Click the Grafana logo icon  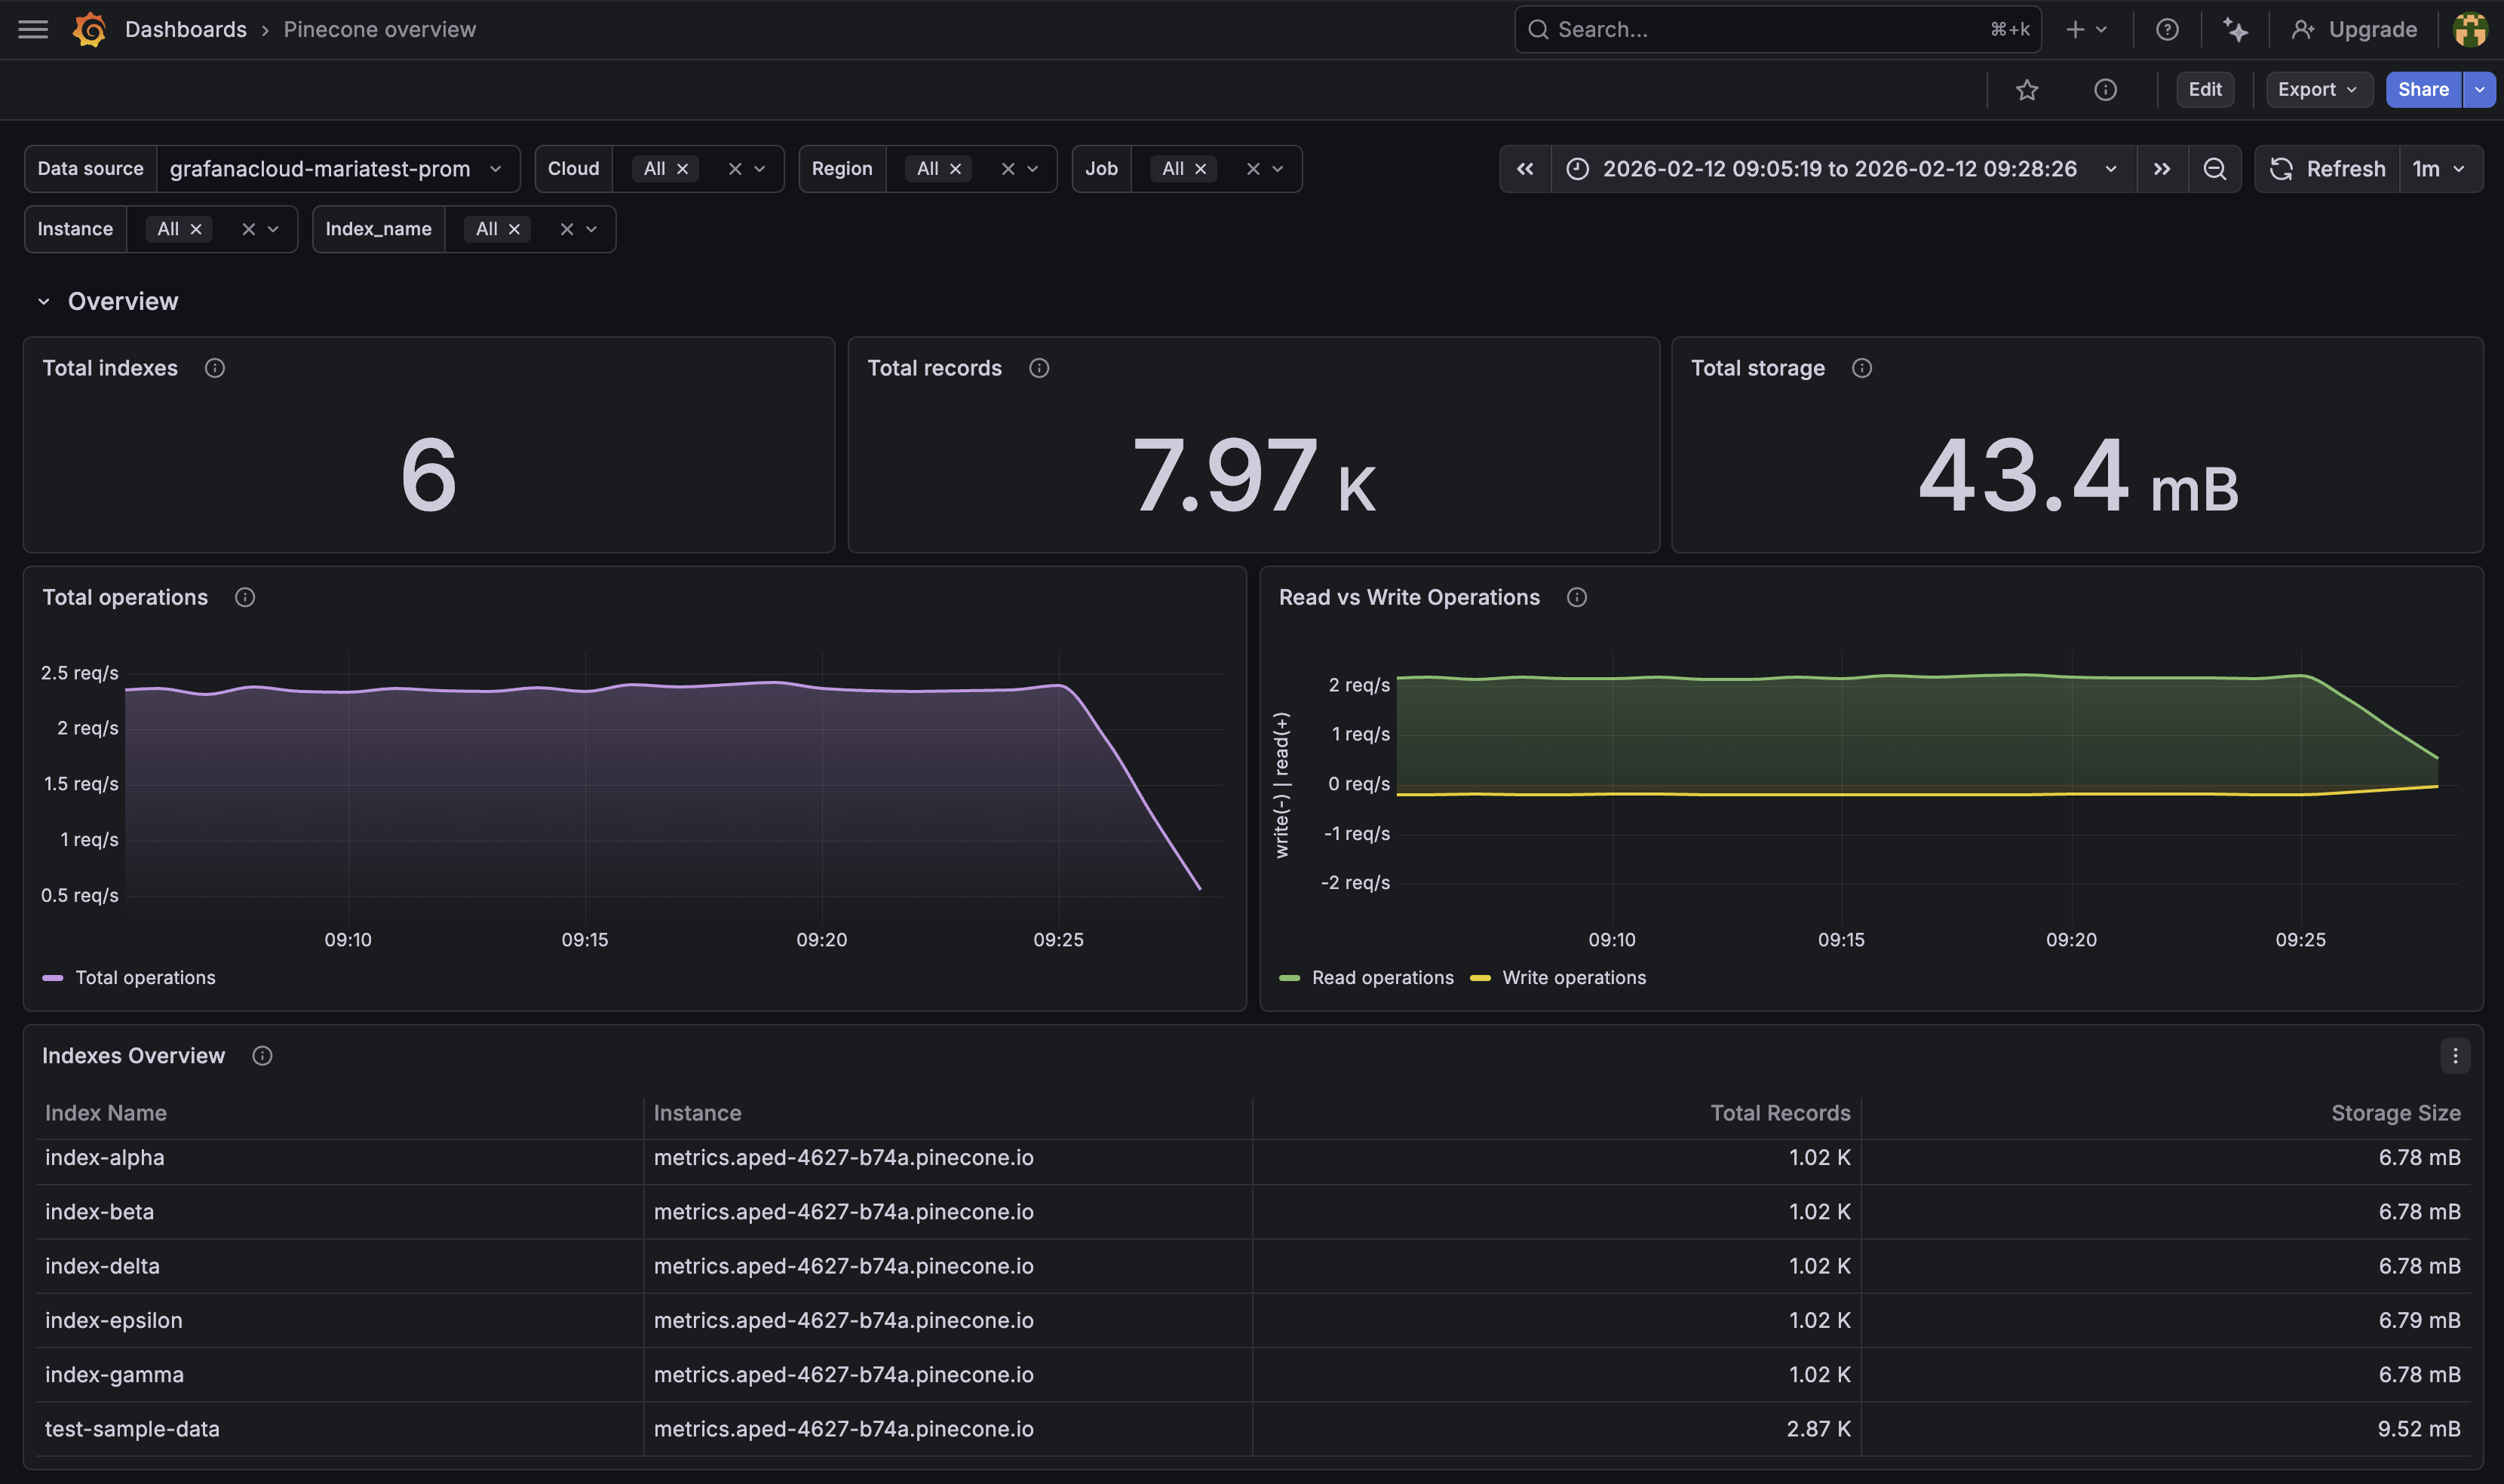coord(90,29)
